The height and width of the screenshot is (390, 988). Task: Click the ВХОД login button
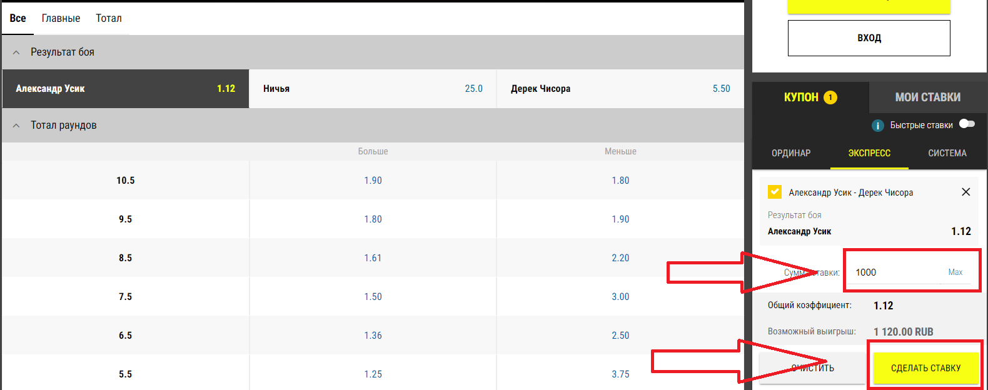click(869, 38)
